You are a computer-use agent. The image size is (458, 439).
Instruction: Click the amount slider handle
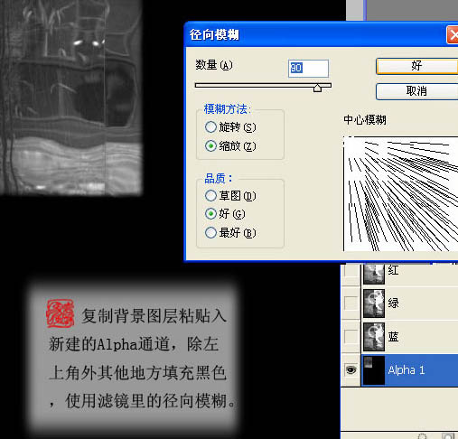click(x=317, y=88)
